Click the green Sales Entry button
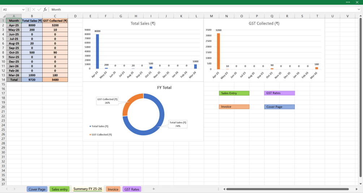 click(234, 93)
